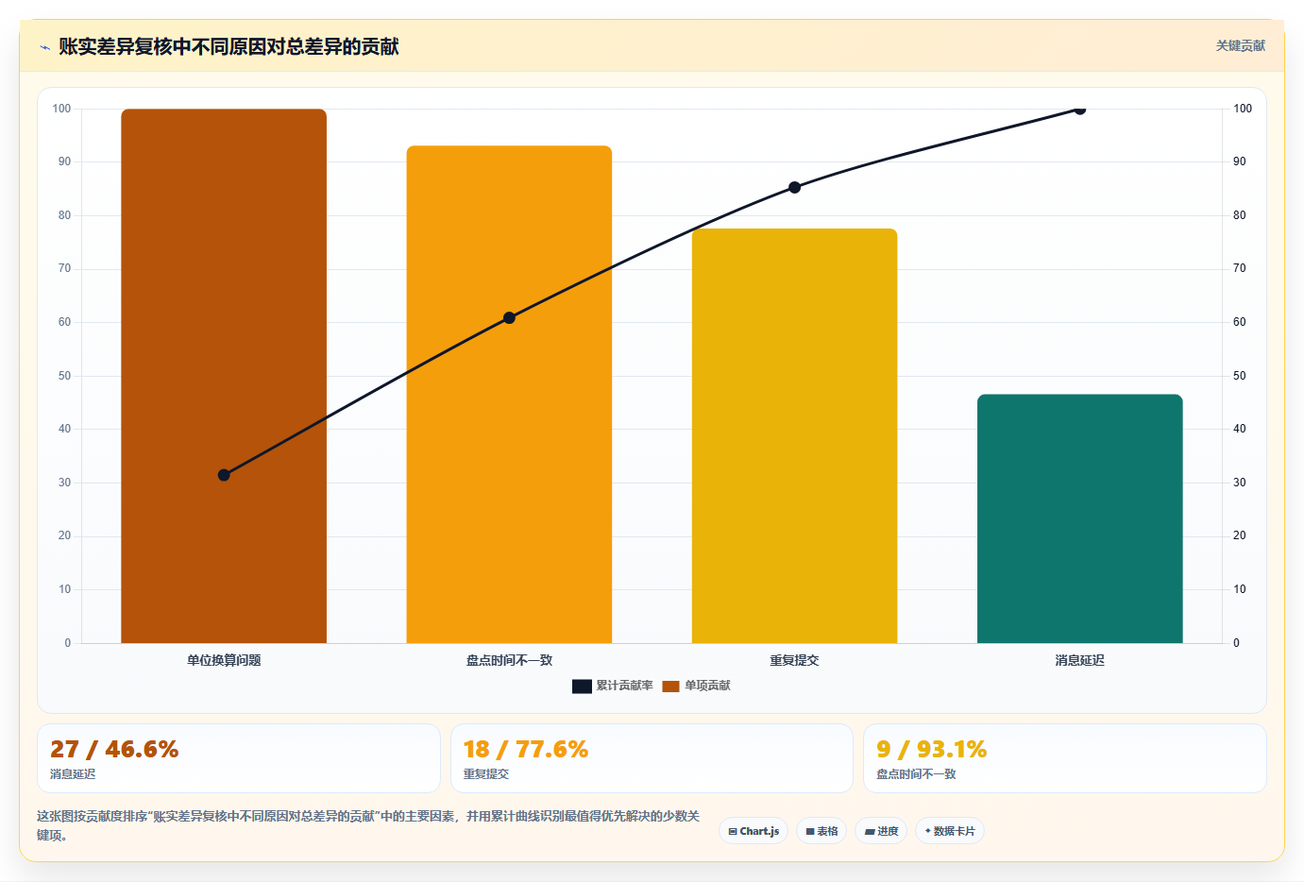Click the icon inside the 进度 chip
Viewport: 1304px width, 882px height.
coord(870,832)
